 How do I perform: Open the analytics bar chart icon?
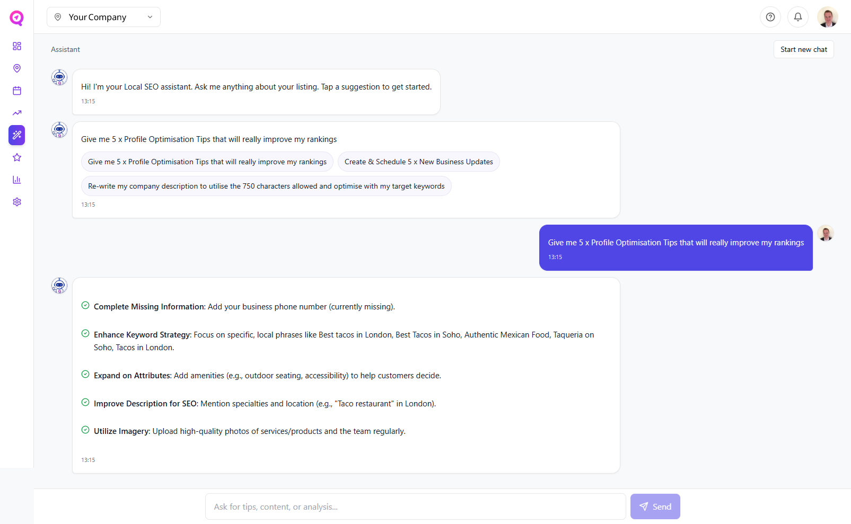(x=16, y=180)
